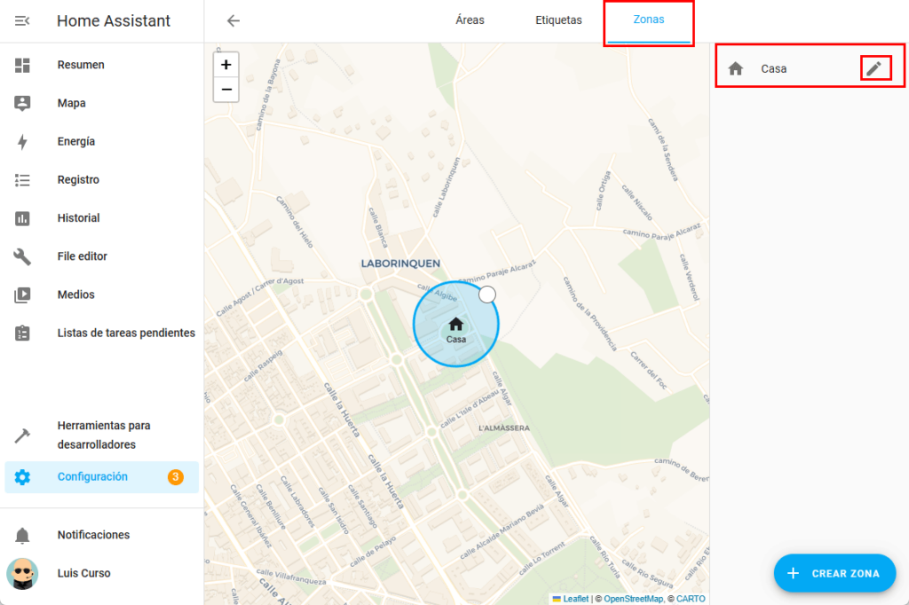Image resolution: width=909 pixels, height=605 pixels.
Task: Open the Energía panel
Action: pyautogui.click(x=75, y=142)
